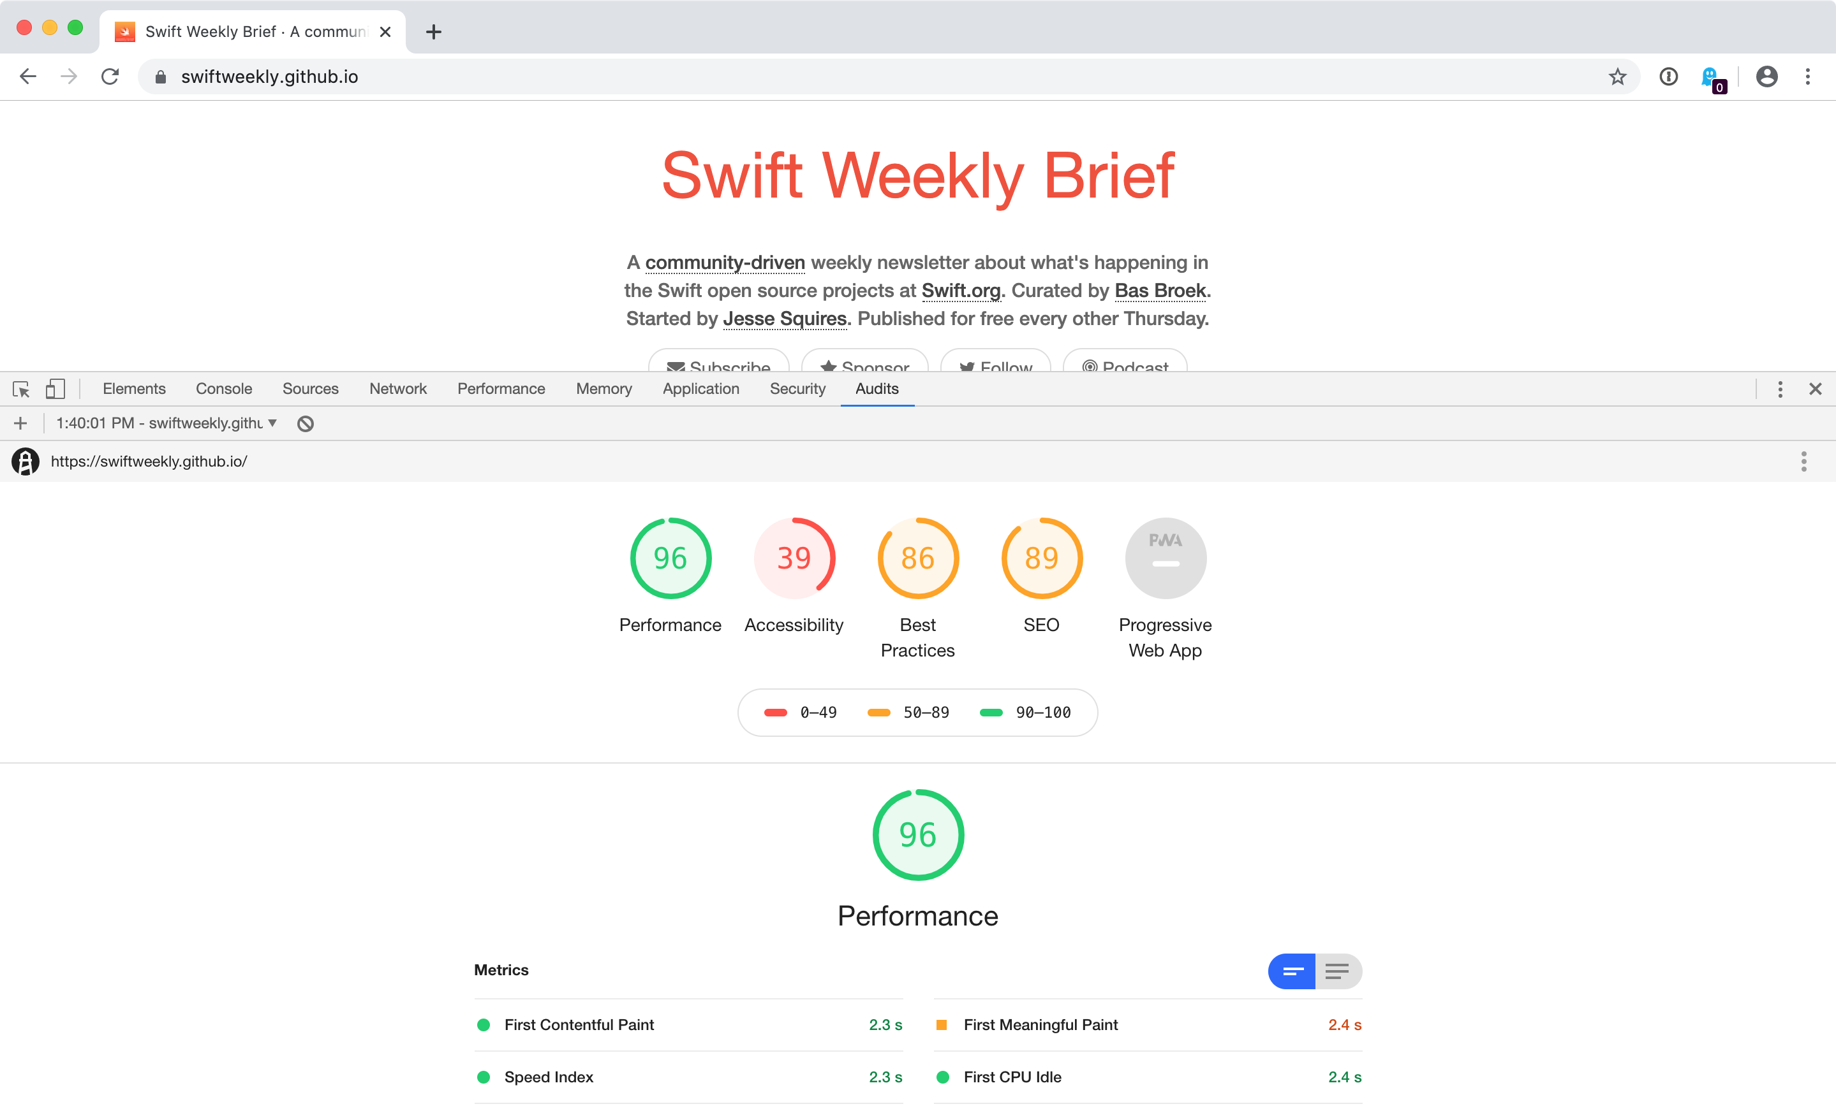Open the audit report selection dropdown

point(167,423)
